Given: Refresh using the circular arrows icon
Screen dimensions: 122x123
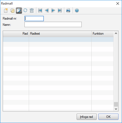Looking at the screenshot, I should coord(25,10).
